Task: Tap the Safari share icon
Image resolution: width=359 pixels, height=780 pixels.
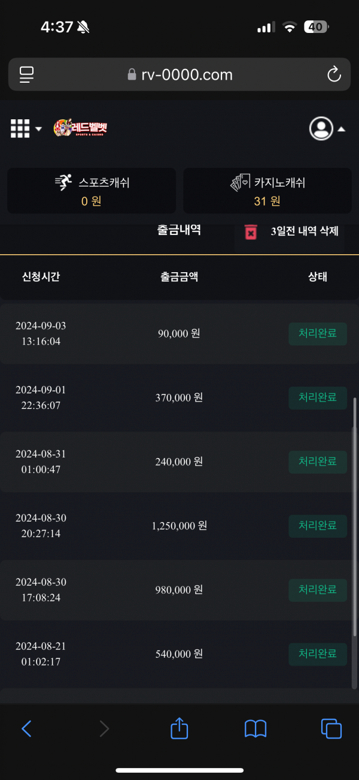Action: point(180,728)
